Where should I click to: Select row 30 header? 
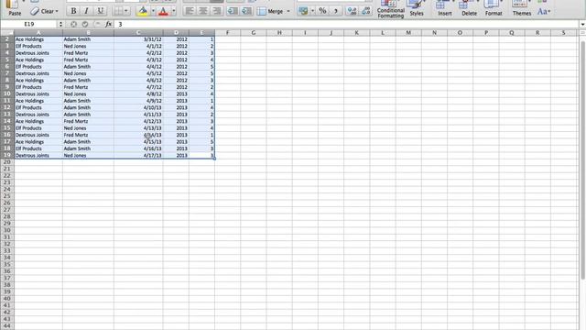click(x=6, y=230)
